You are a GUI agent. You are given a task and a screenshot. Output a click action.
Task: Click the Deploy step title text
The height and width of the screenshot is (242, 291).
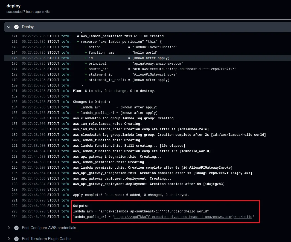tap(28, 27)
